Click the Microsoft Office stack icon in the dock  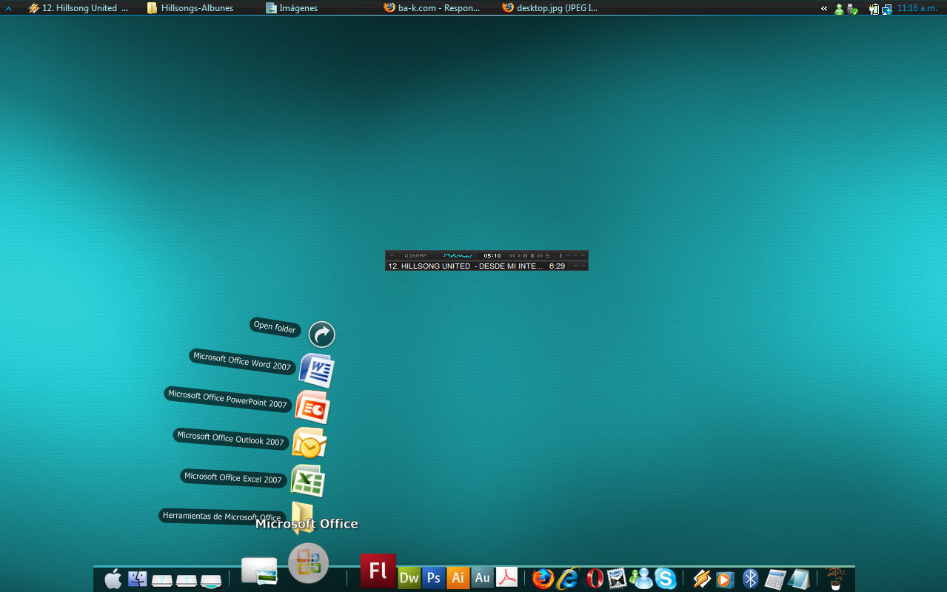coord(308,564)
